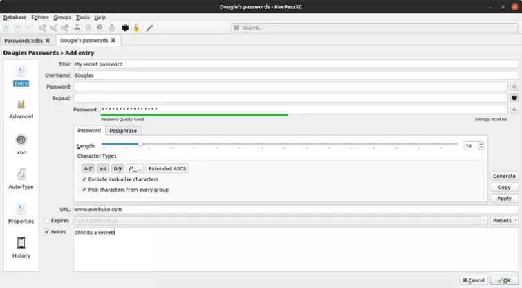
Task: Switch to the Passphrase tab
Action: tap(124, 130)
